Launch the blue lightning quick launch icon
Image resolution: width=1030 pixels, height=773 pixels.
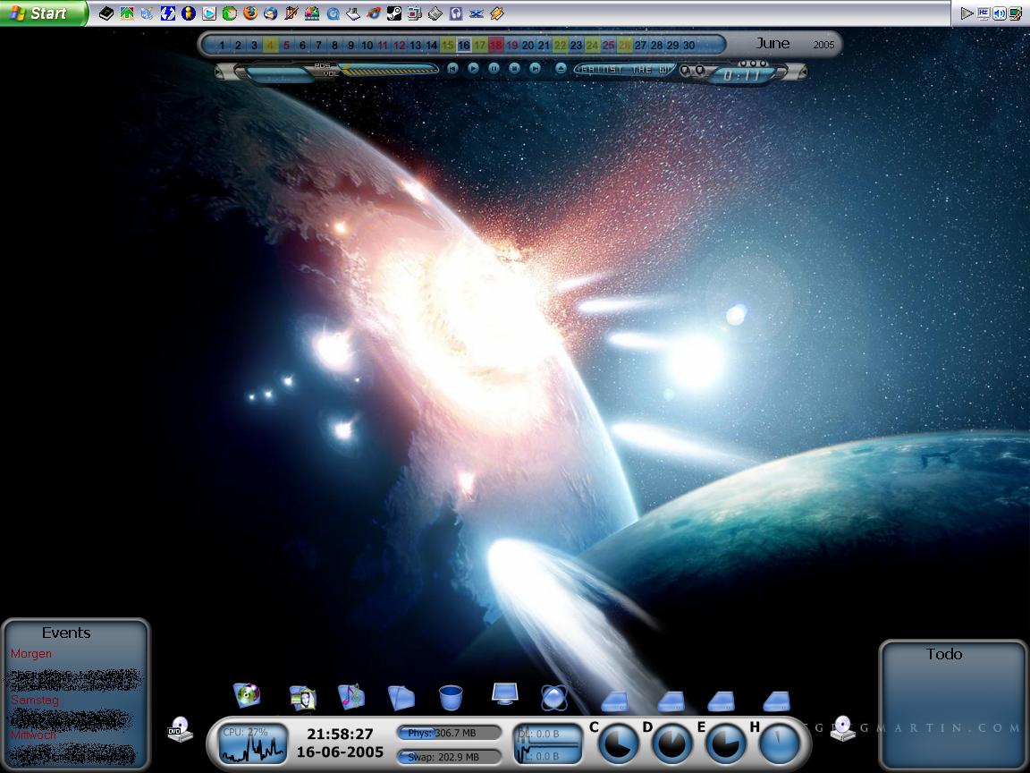tap(168, 13)
